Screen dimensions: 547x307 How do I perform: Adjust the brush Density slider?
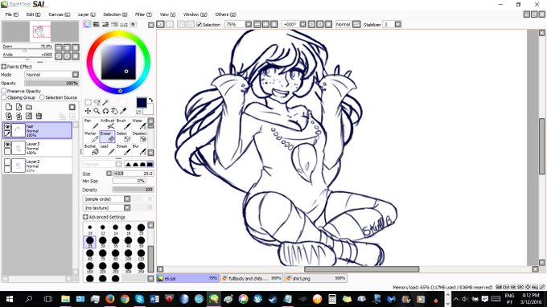click(x=133, y=190)
